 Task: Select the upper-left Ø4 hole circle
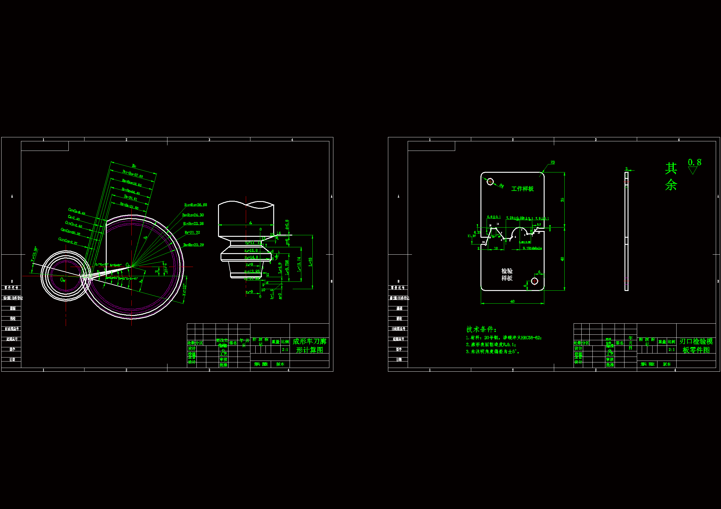(x=490, y=182)
